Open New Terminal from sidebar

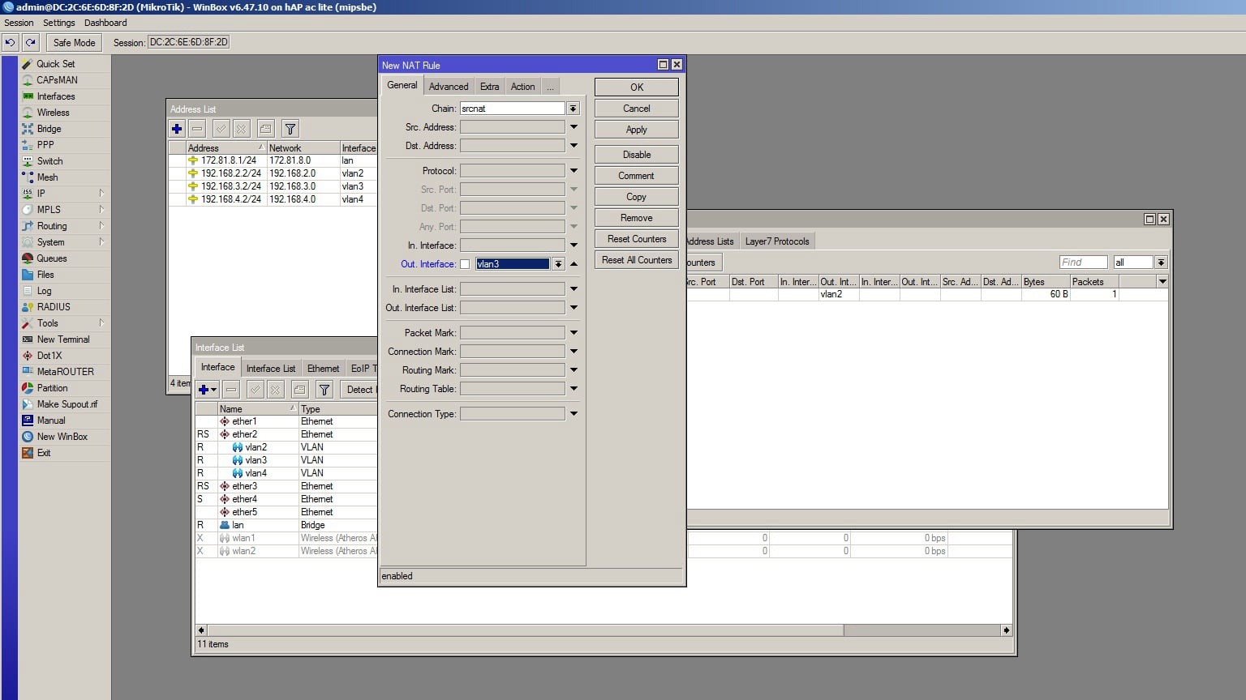[x=62, y=339]
